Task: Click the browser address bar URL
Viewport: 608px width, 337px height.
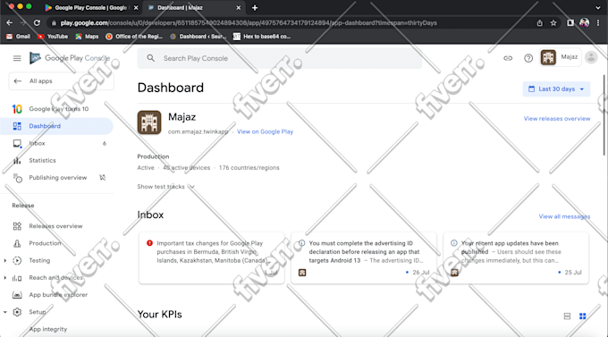Action: point(249,23)
